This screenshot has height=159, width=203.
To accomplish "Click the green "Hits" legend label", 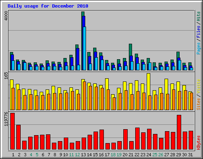I will click(199, 16).
